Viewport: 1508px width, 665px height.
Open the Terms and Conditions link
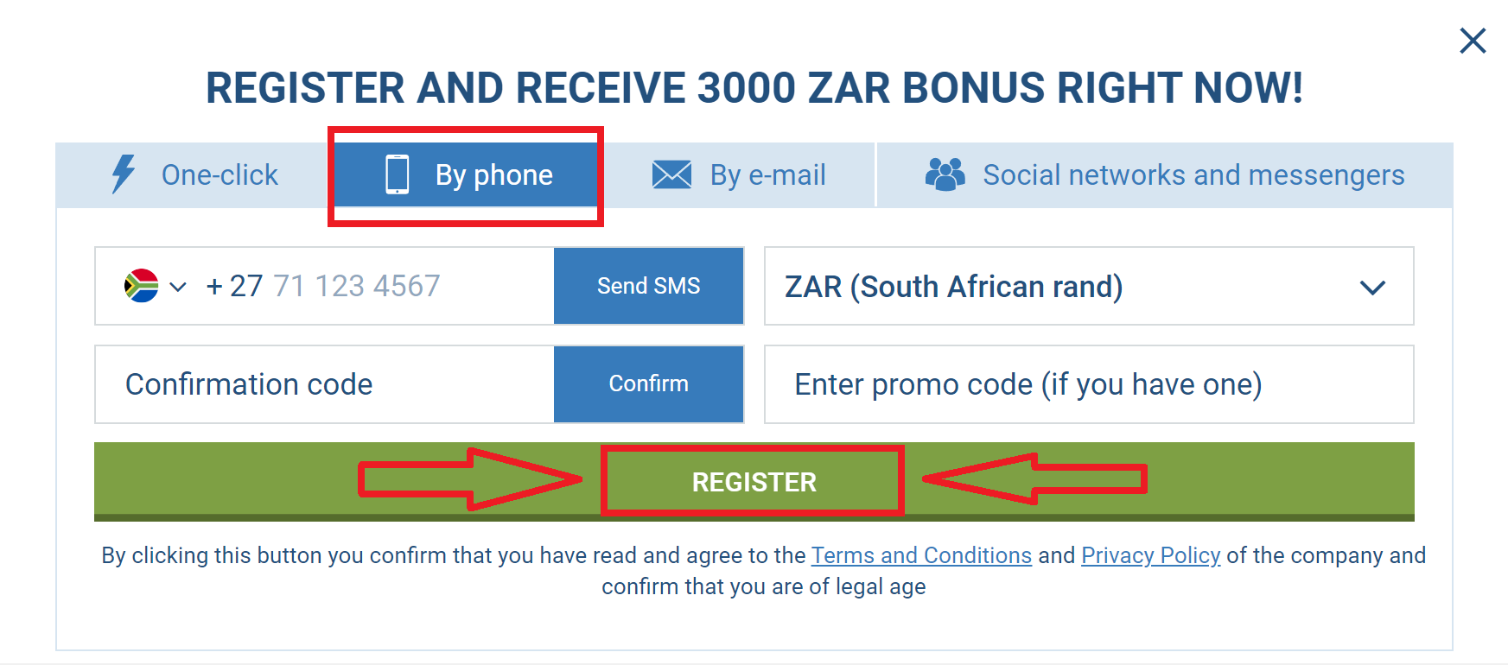[921, 555]
